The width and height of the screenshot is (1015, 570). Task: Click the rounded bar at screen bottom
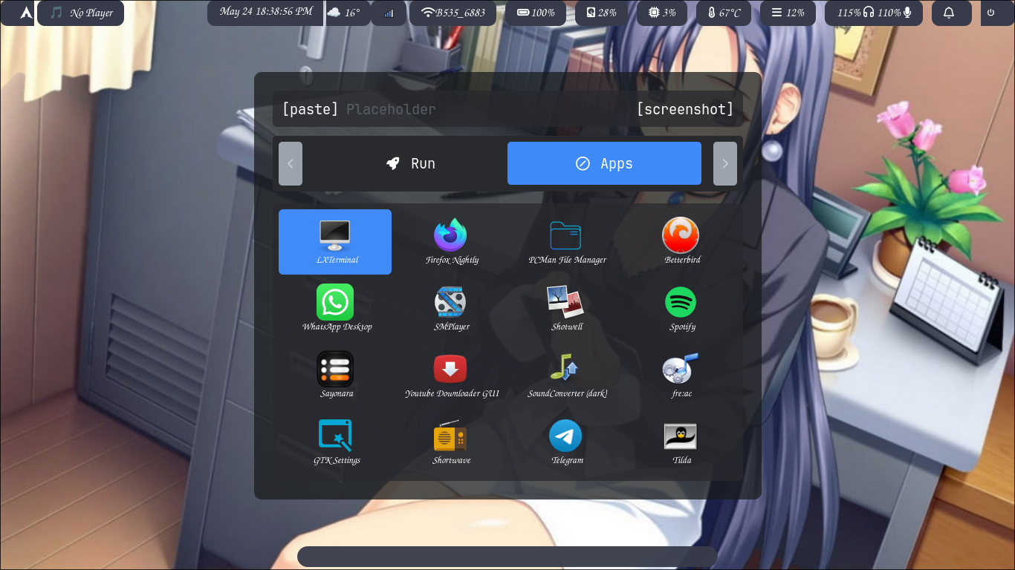tap(507, 557)
